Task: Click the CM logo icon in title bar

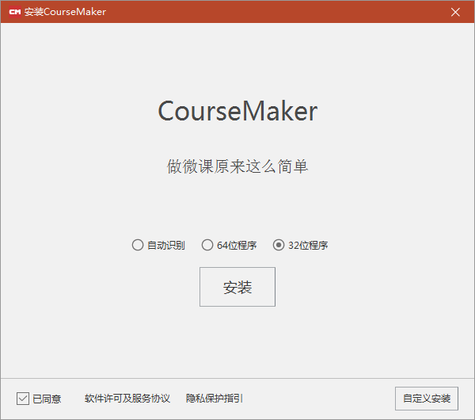Action: point(15,12)
